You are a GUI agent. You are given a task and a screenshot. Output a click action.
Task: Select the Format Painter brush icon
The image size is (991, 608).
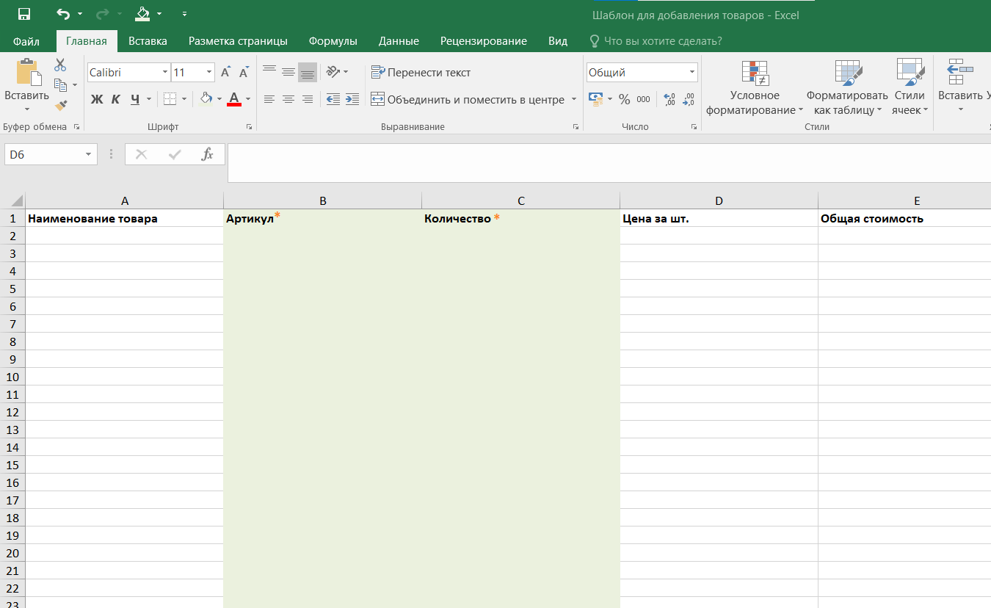click(x=61, y=106)
